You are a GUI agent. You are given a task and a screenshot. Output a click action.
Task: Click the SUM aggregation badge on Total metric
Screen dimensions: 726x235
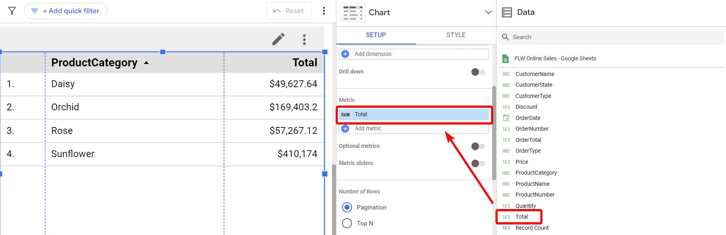tap(345, 115)
